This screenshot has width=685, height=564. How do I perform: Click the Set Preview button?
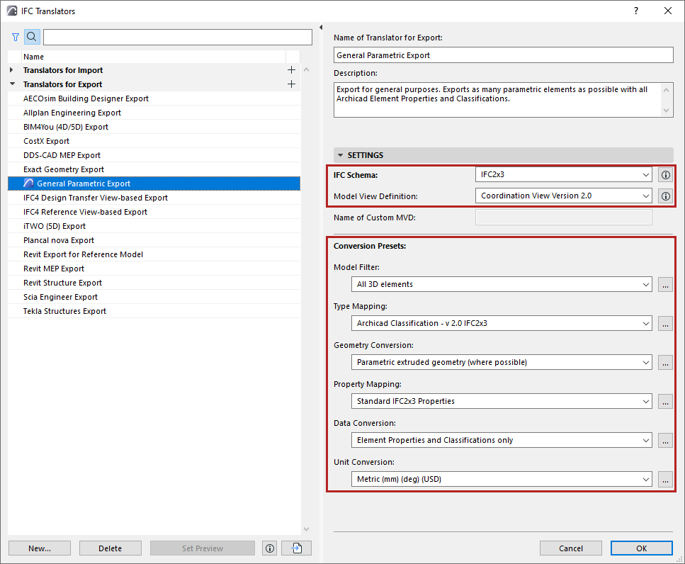[x=203, y=548]
